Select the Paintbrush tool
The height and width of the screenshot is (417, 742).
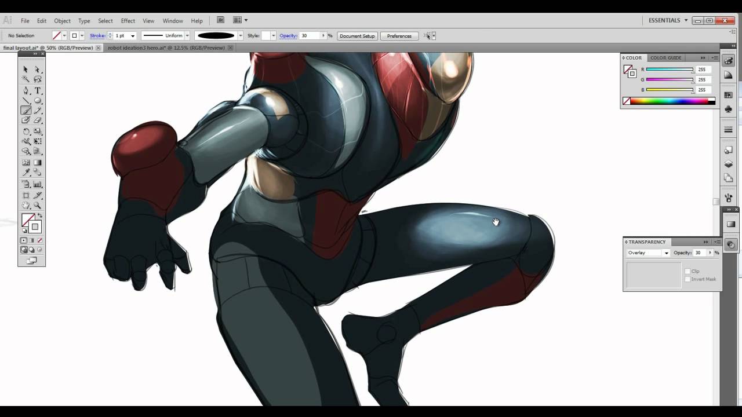pos(26,110)
